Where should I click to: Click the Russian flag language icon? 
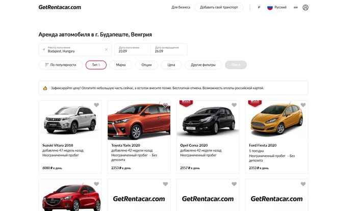tap(270, 8)
